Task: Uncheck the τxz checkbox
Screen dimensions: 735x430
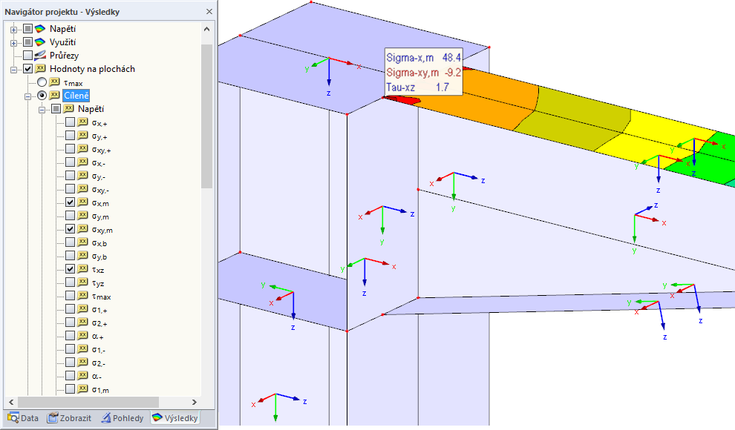Action: (70, 269)
